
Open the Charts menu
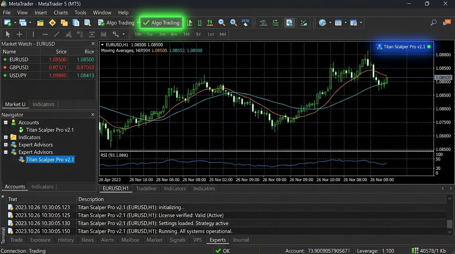(61, 13)
